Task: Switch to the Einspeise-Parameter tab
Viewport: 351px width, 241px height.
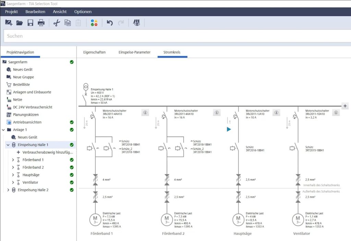Action: [134, 53]
